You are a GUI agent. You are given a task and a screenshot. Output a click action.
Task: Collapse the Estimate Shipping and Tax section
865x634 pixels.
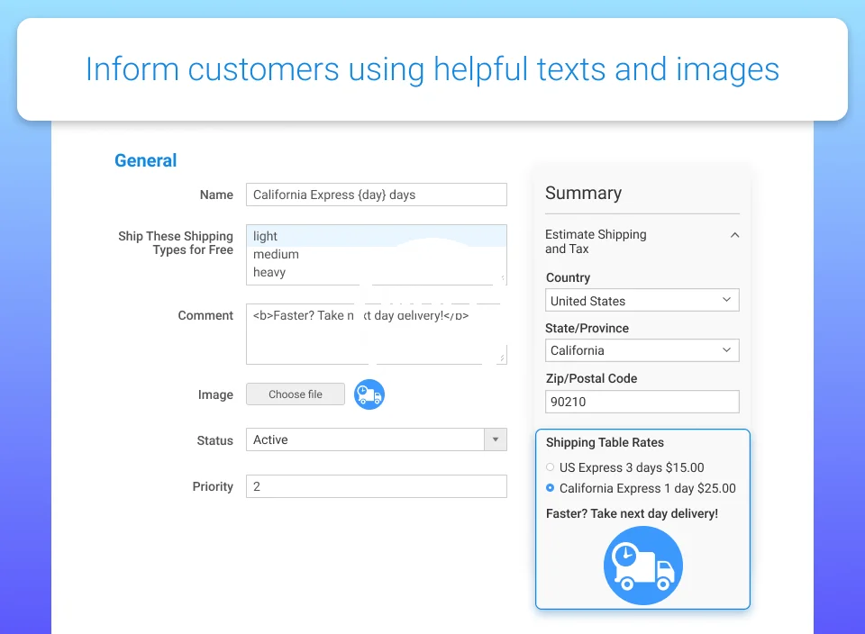coord(734,235)
